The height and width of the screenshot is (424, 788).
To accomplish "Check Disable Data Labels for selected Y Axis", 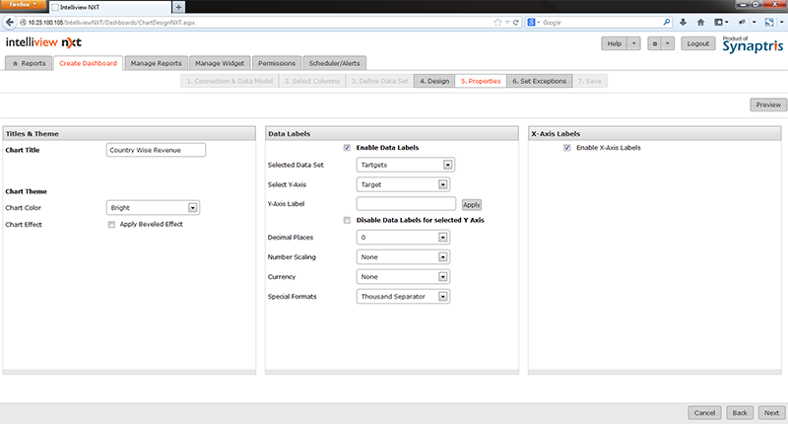I will (347, 220).
